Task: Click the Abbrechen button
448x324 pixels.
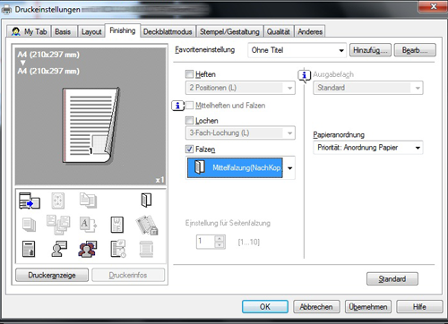Action: point(316,307)
